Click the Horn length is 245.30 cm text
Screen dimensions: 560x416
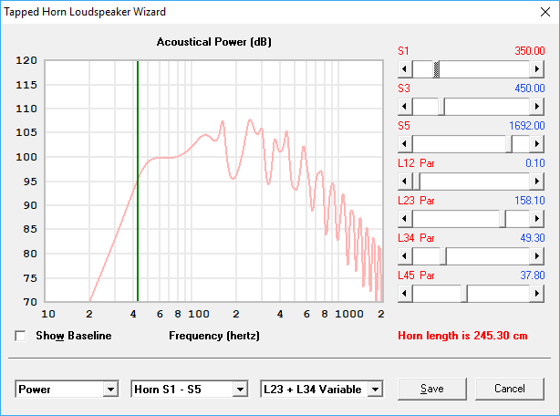point(462,336)
